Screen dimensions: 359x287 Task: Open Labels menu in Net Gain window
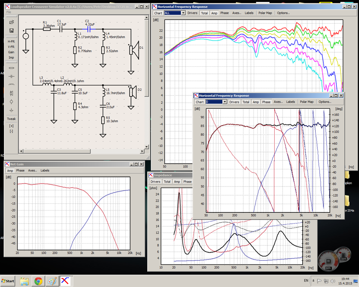click(45, 170)
